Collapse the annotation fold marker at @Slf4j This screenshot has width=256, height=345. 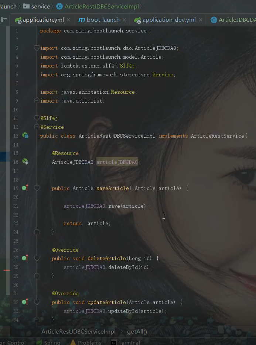[37, 118]
